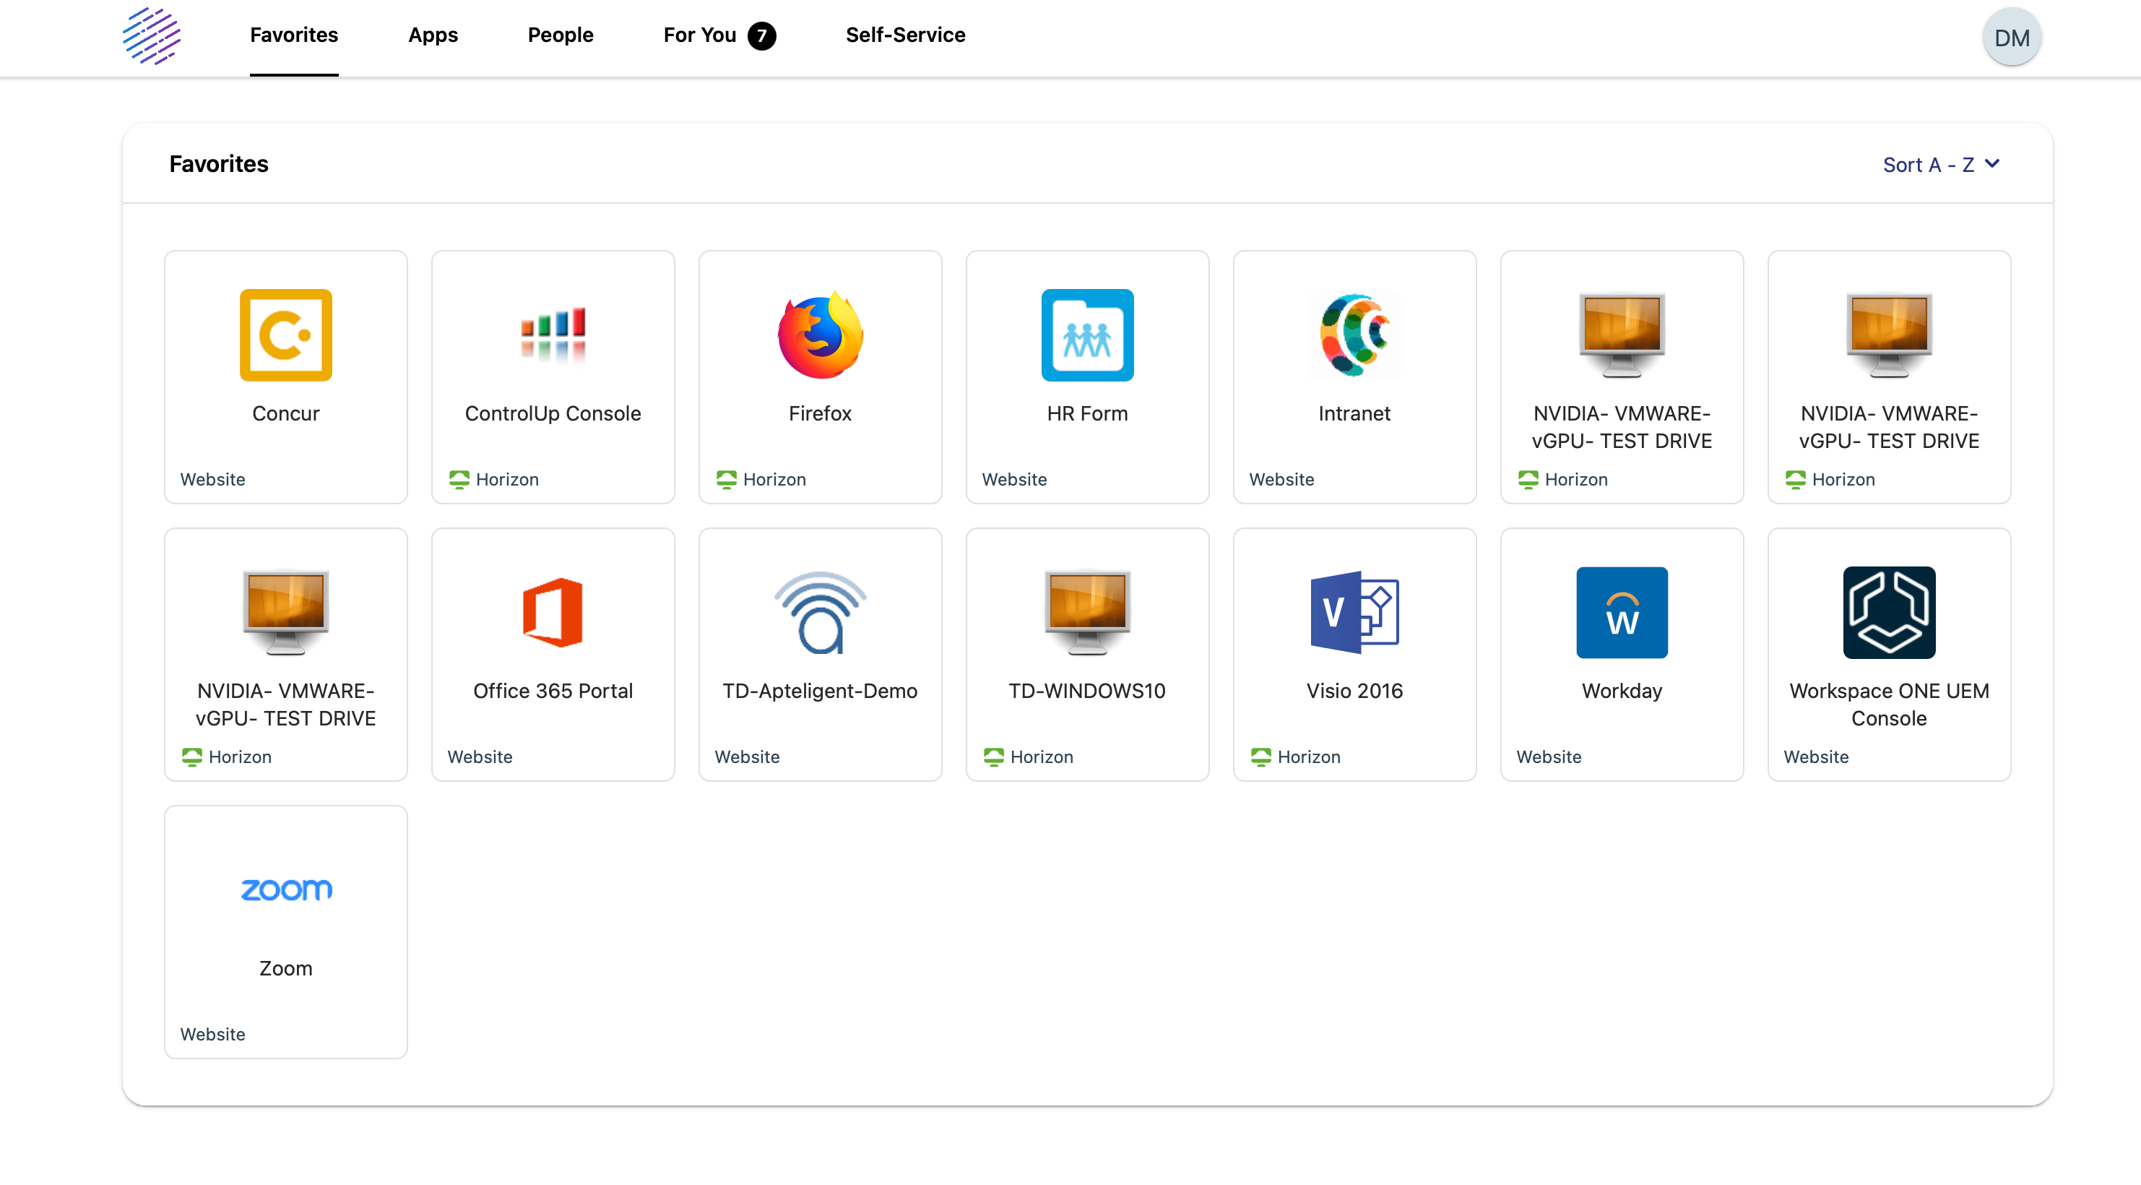Open the People tab
Image resolution: width=2141 pixels, height=1185 pixels.
point(559,35)
